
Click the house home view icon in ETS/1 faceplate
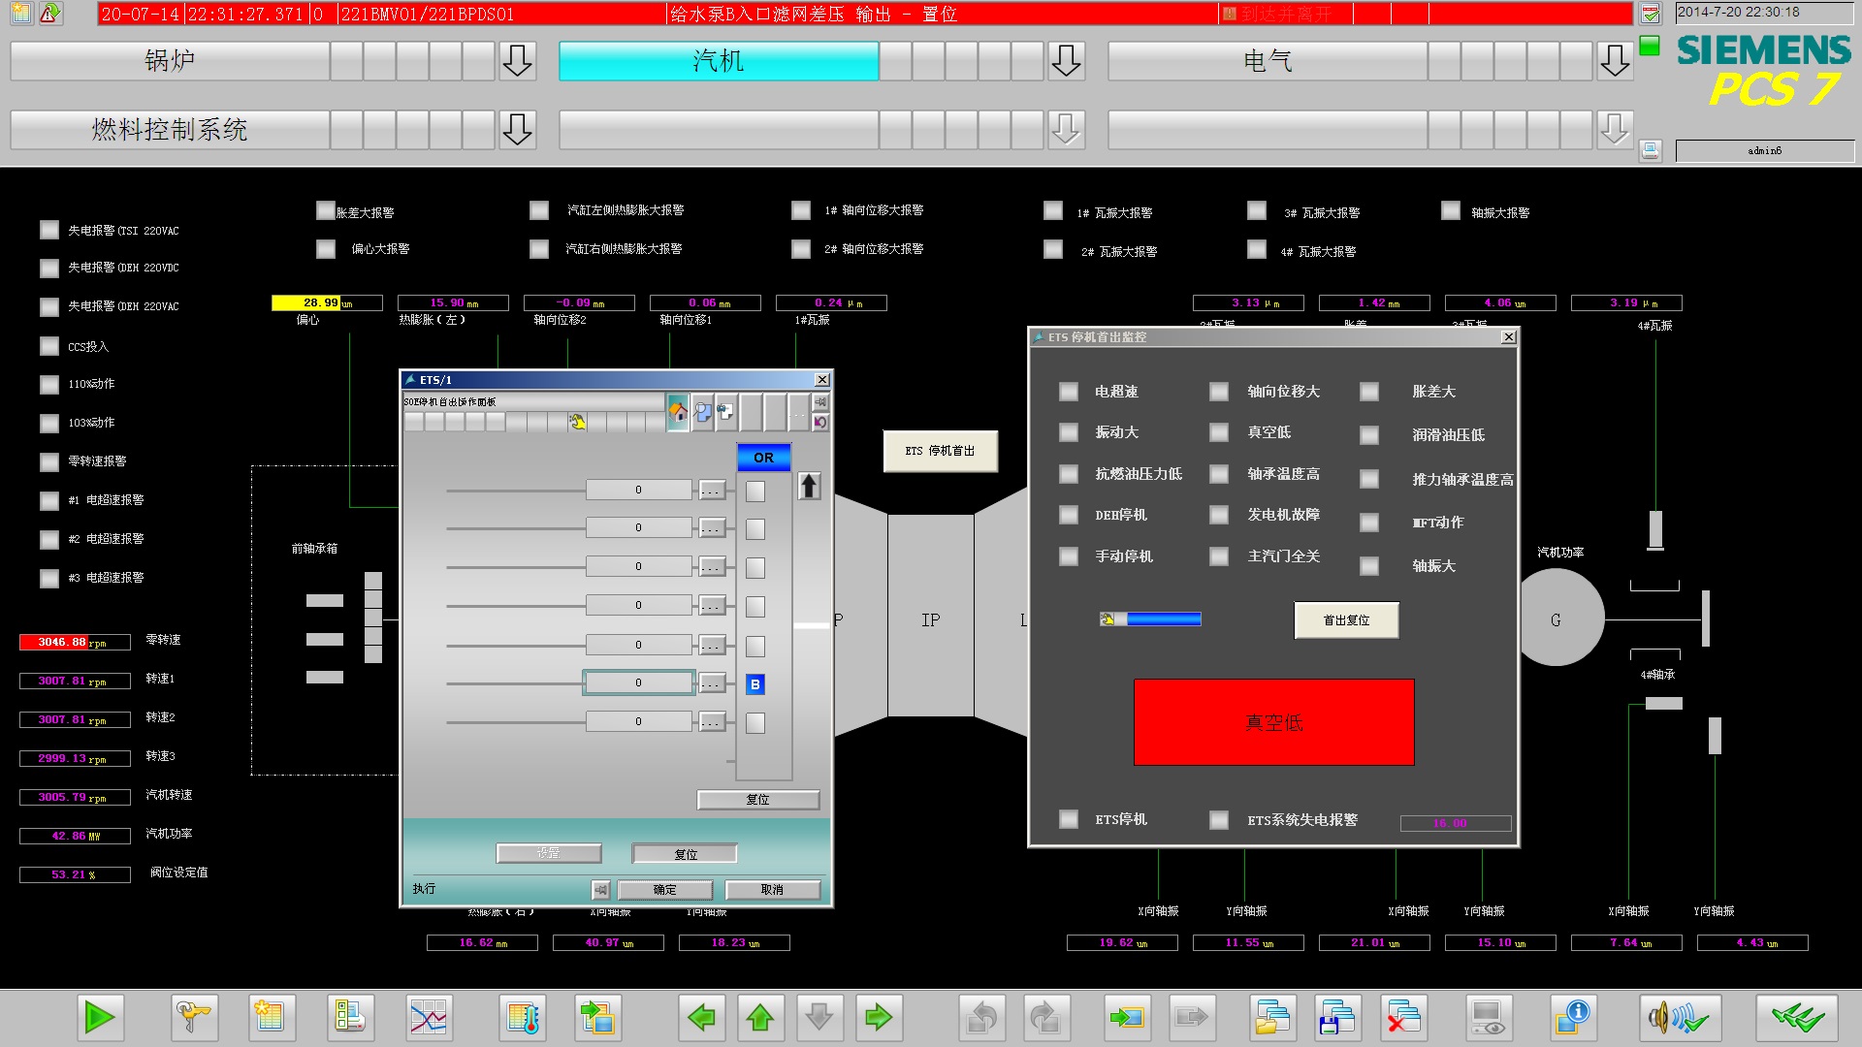point(678,412)
